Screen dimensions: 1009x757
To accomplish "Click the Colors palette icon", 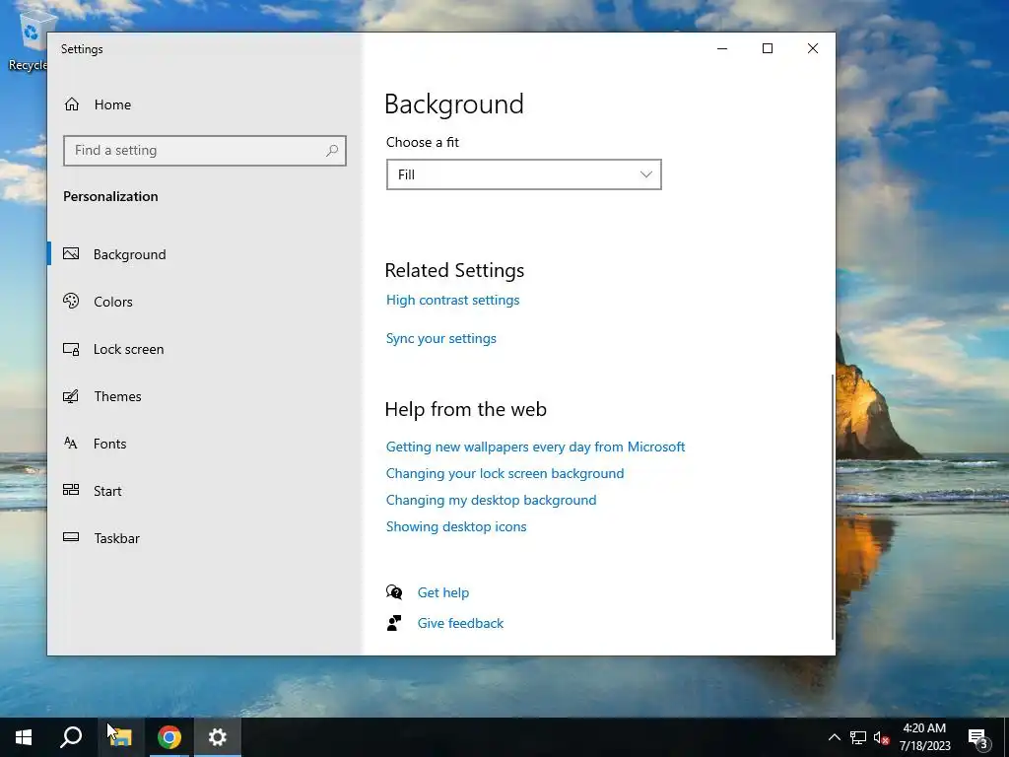I will (71, 301).
